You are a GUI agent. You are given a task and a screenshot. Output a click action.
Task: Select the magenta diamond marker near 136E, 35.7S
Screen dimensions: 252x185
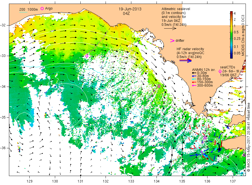point(205,138)
